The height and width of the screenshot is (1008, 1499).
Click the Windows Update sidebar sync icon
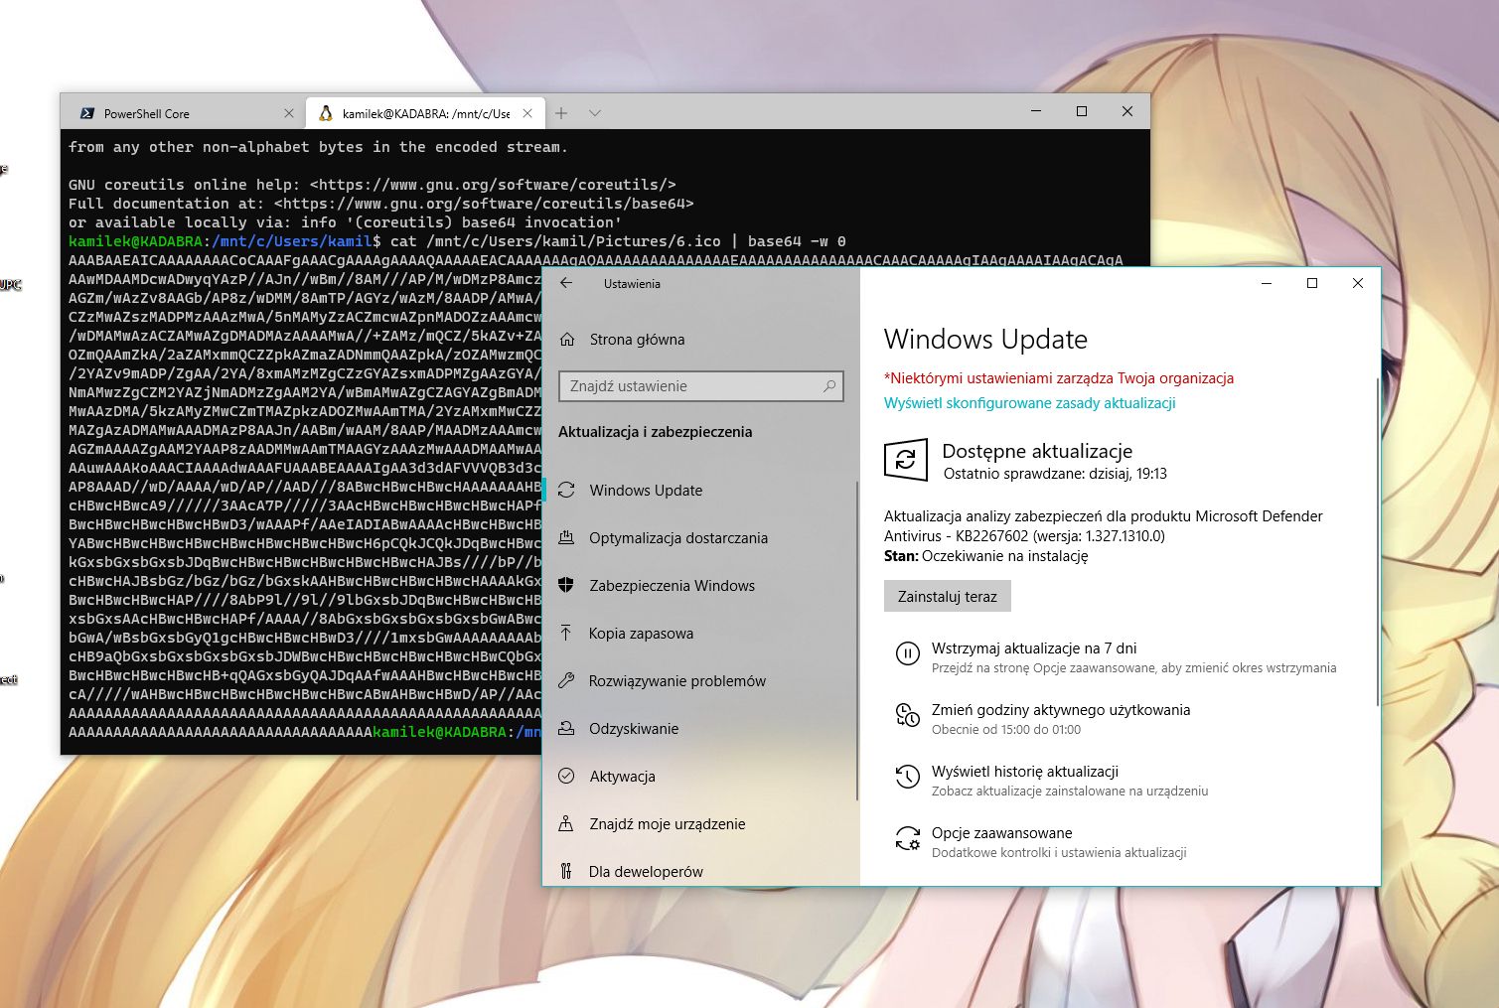coord(566,490)
